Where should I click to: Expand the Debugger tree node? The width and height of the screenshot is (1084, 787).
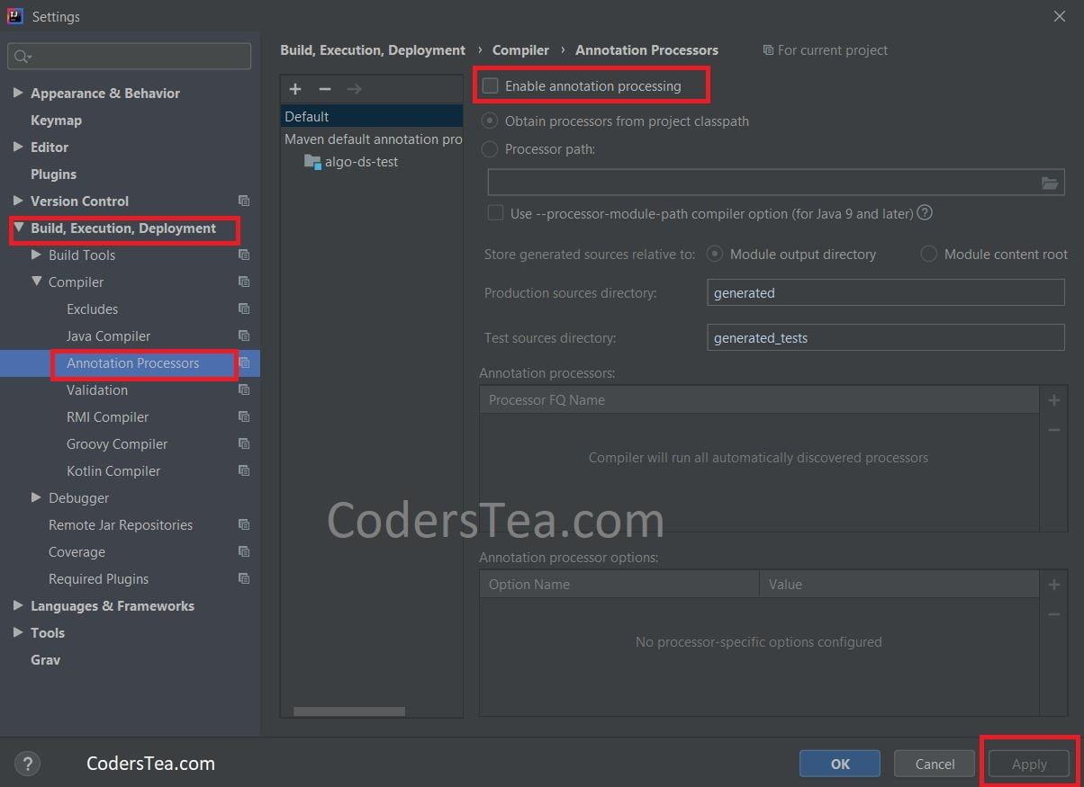click(36, 497)
